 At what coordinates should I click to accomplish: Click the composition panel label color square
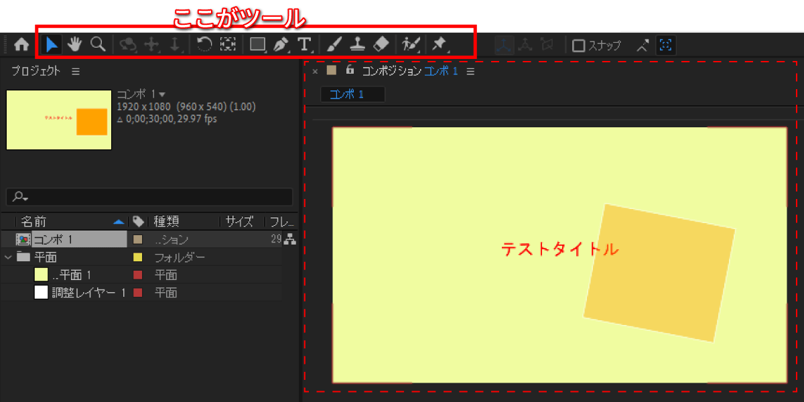(x=331, y=70)
